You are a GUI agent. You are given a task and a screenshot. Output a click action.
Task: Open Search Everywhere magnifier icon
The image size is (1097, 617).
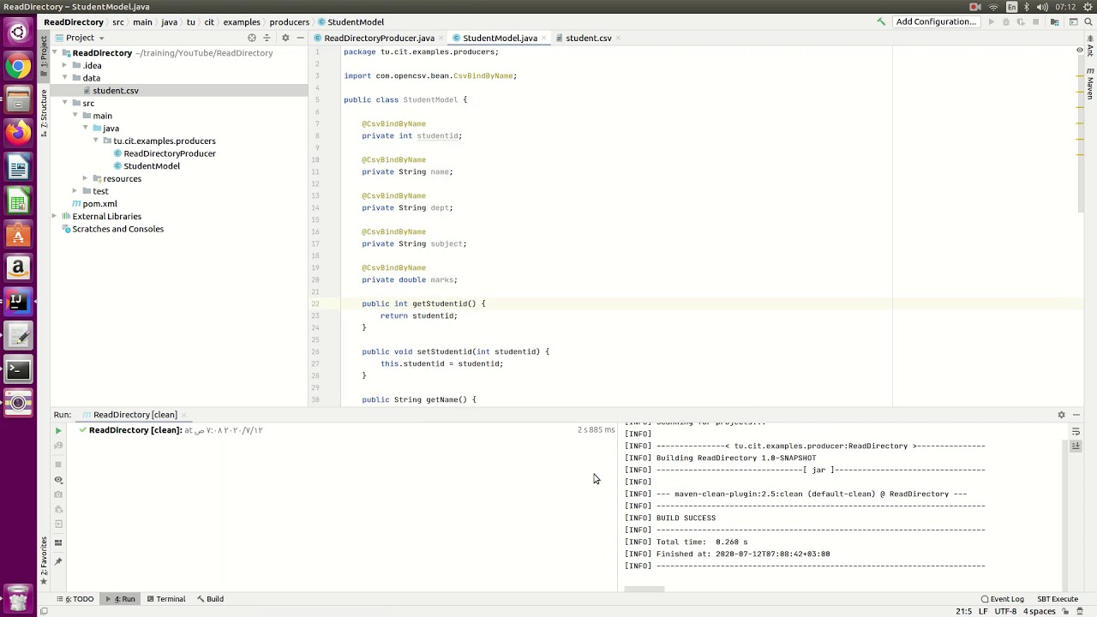[x=1088, y=21]
